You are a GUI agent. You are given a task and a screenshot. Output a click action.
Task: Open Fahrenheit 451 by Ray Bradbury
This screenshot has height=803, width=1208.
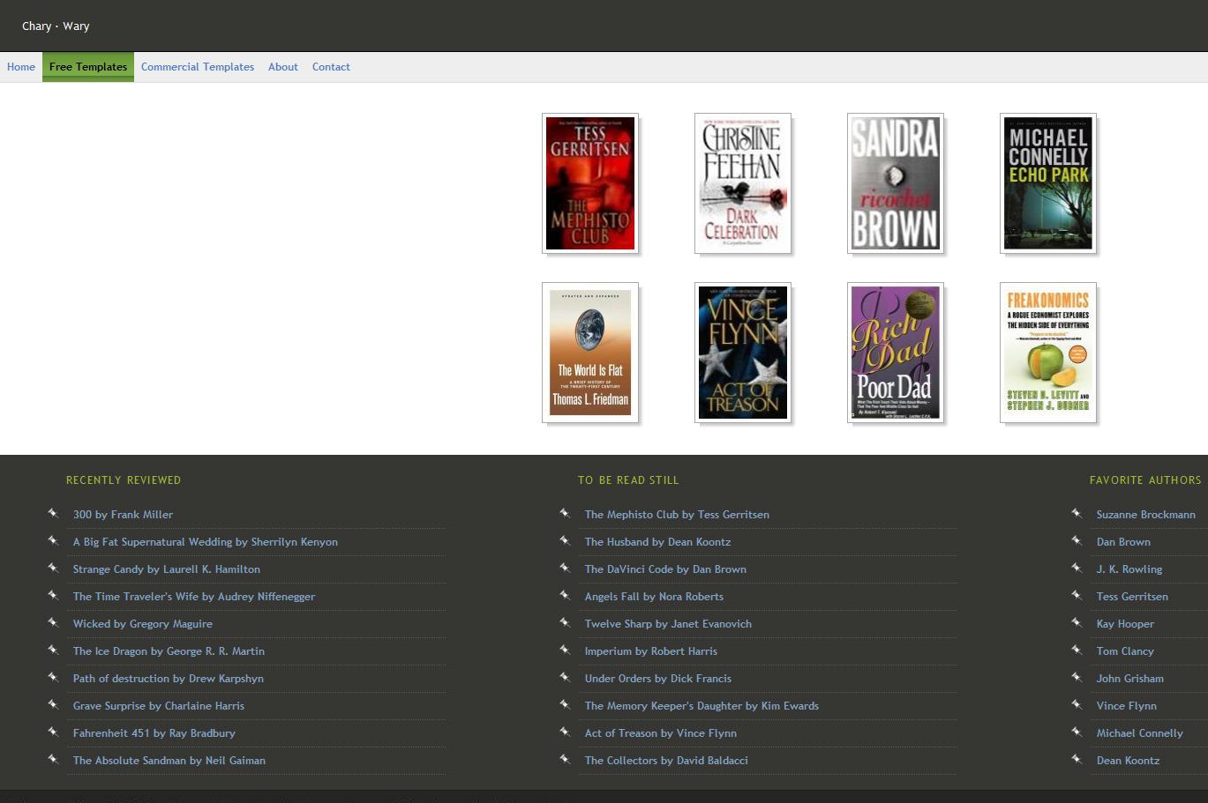[154, 733]
